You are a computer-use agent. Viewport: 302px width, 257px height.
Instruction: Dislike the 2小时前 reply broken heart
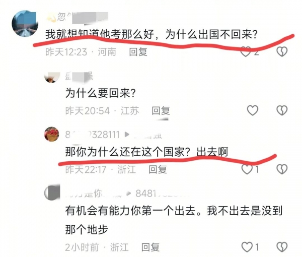click(x=282, y=247)
